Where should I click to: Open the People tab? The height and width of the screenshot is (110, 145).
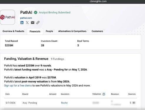tap(49, 31)
